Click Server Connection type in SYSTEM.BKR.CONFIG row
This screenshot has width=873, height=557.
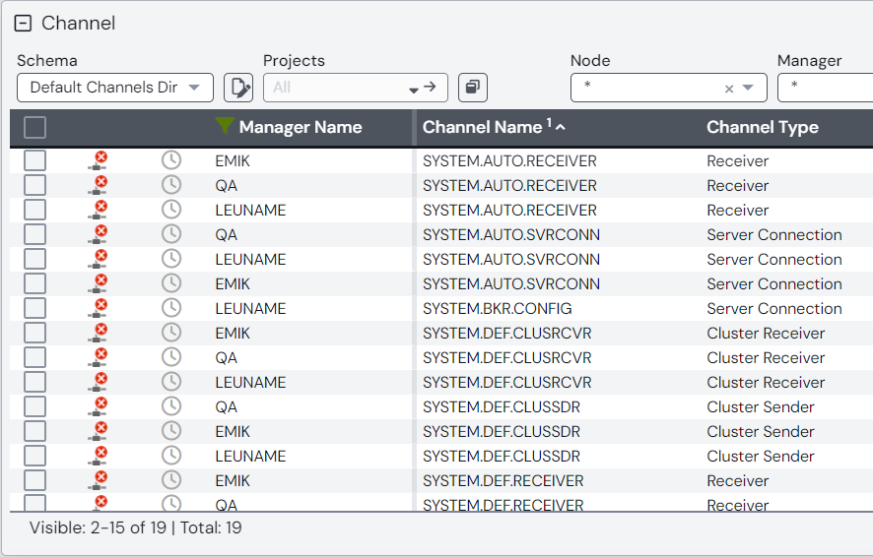tap(773, 309)
